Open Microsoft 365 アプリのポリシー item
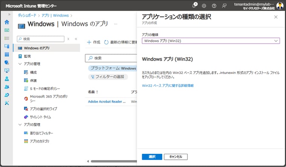 49,98
